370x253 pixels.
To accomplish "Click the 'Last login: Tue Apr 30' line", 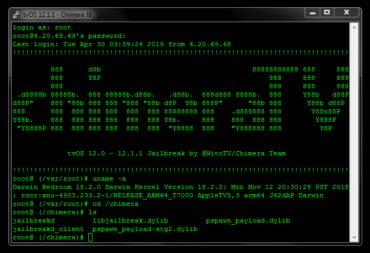I will pos(122,44).
